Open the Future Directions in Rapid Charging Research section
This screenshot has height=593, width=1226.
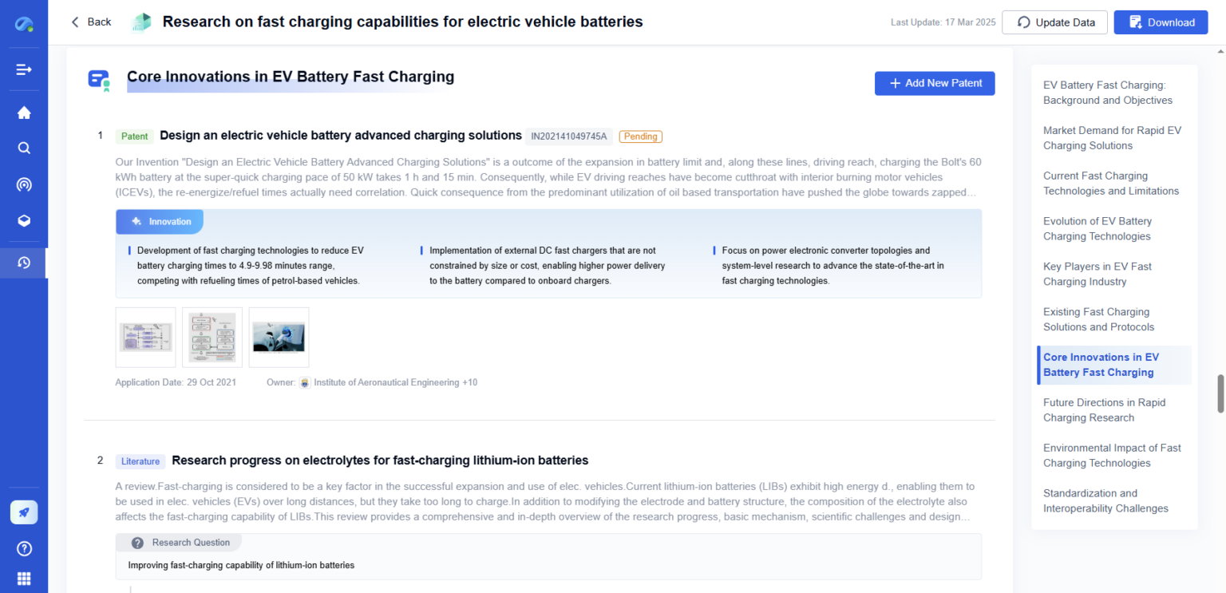coord(1104,409)
